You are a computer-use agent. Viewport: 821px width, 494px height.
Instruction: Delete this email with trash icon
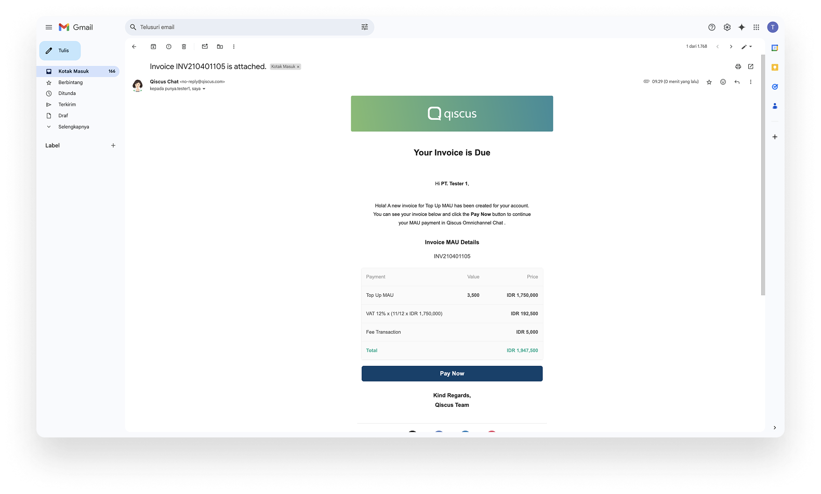183,47
